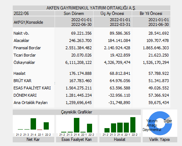Viewport: 182px width, 146px height.
Task: Click the Alacaklar row label
Action: point(21,41)
